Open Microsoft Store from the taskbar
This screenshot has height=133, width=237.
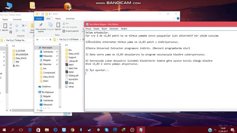pos(38,130)
